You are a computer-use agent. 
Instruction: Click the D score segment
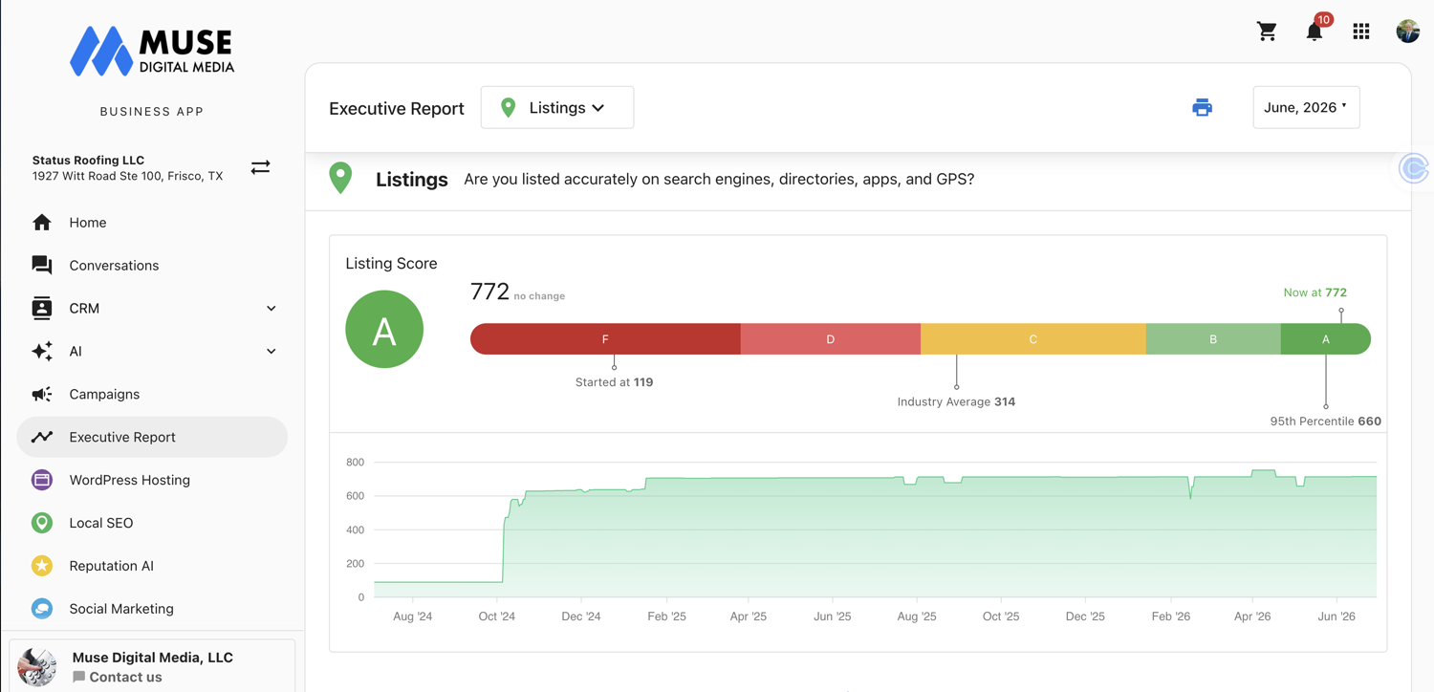831,339
